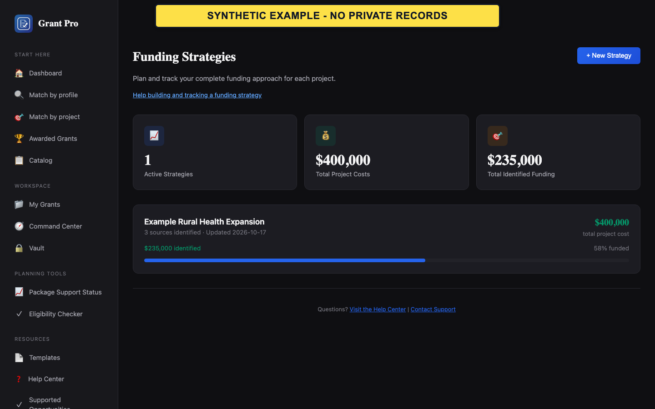The width and height of the screenshot is (655, 409).
Task: Click the My Grants folder icon
Action: click(x=19, y=204)
